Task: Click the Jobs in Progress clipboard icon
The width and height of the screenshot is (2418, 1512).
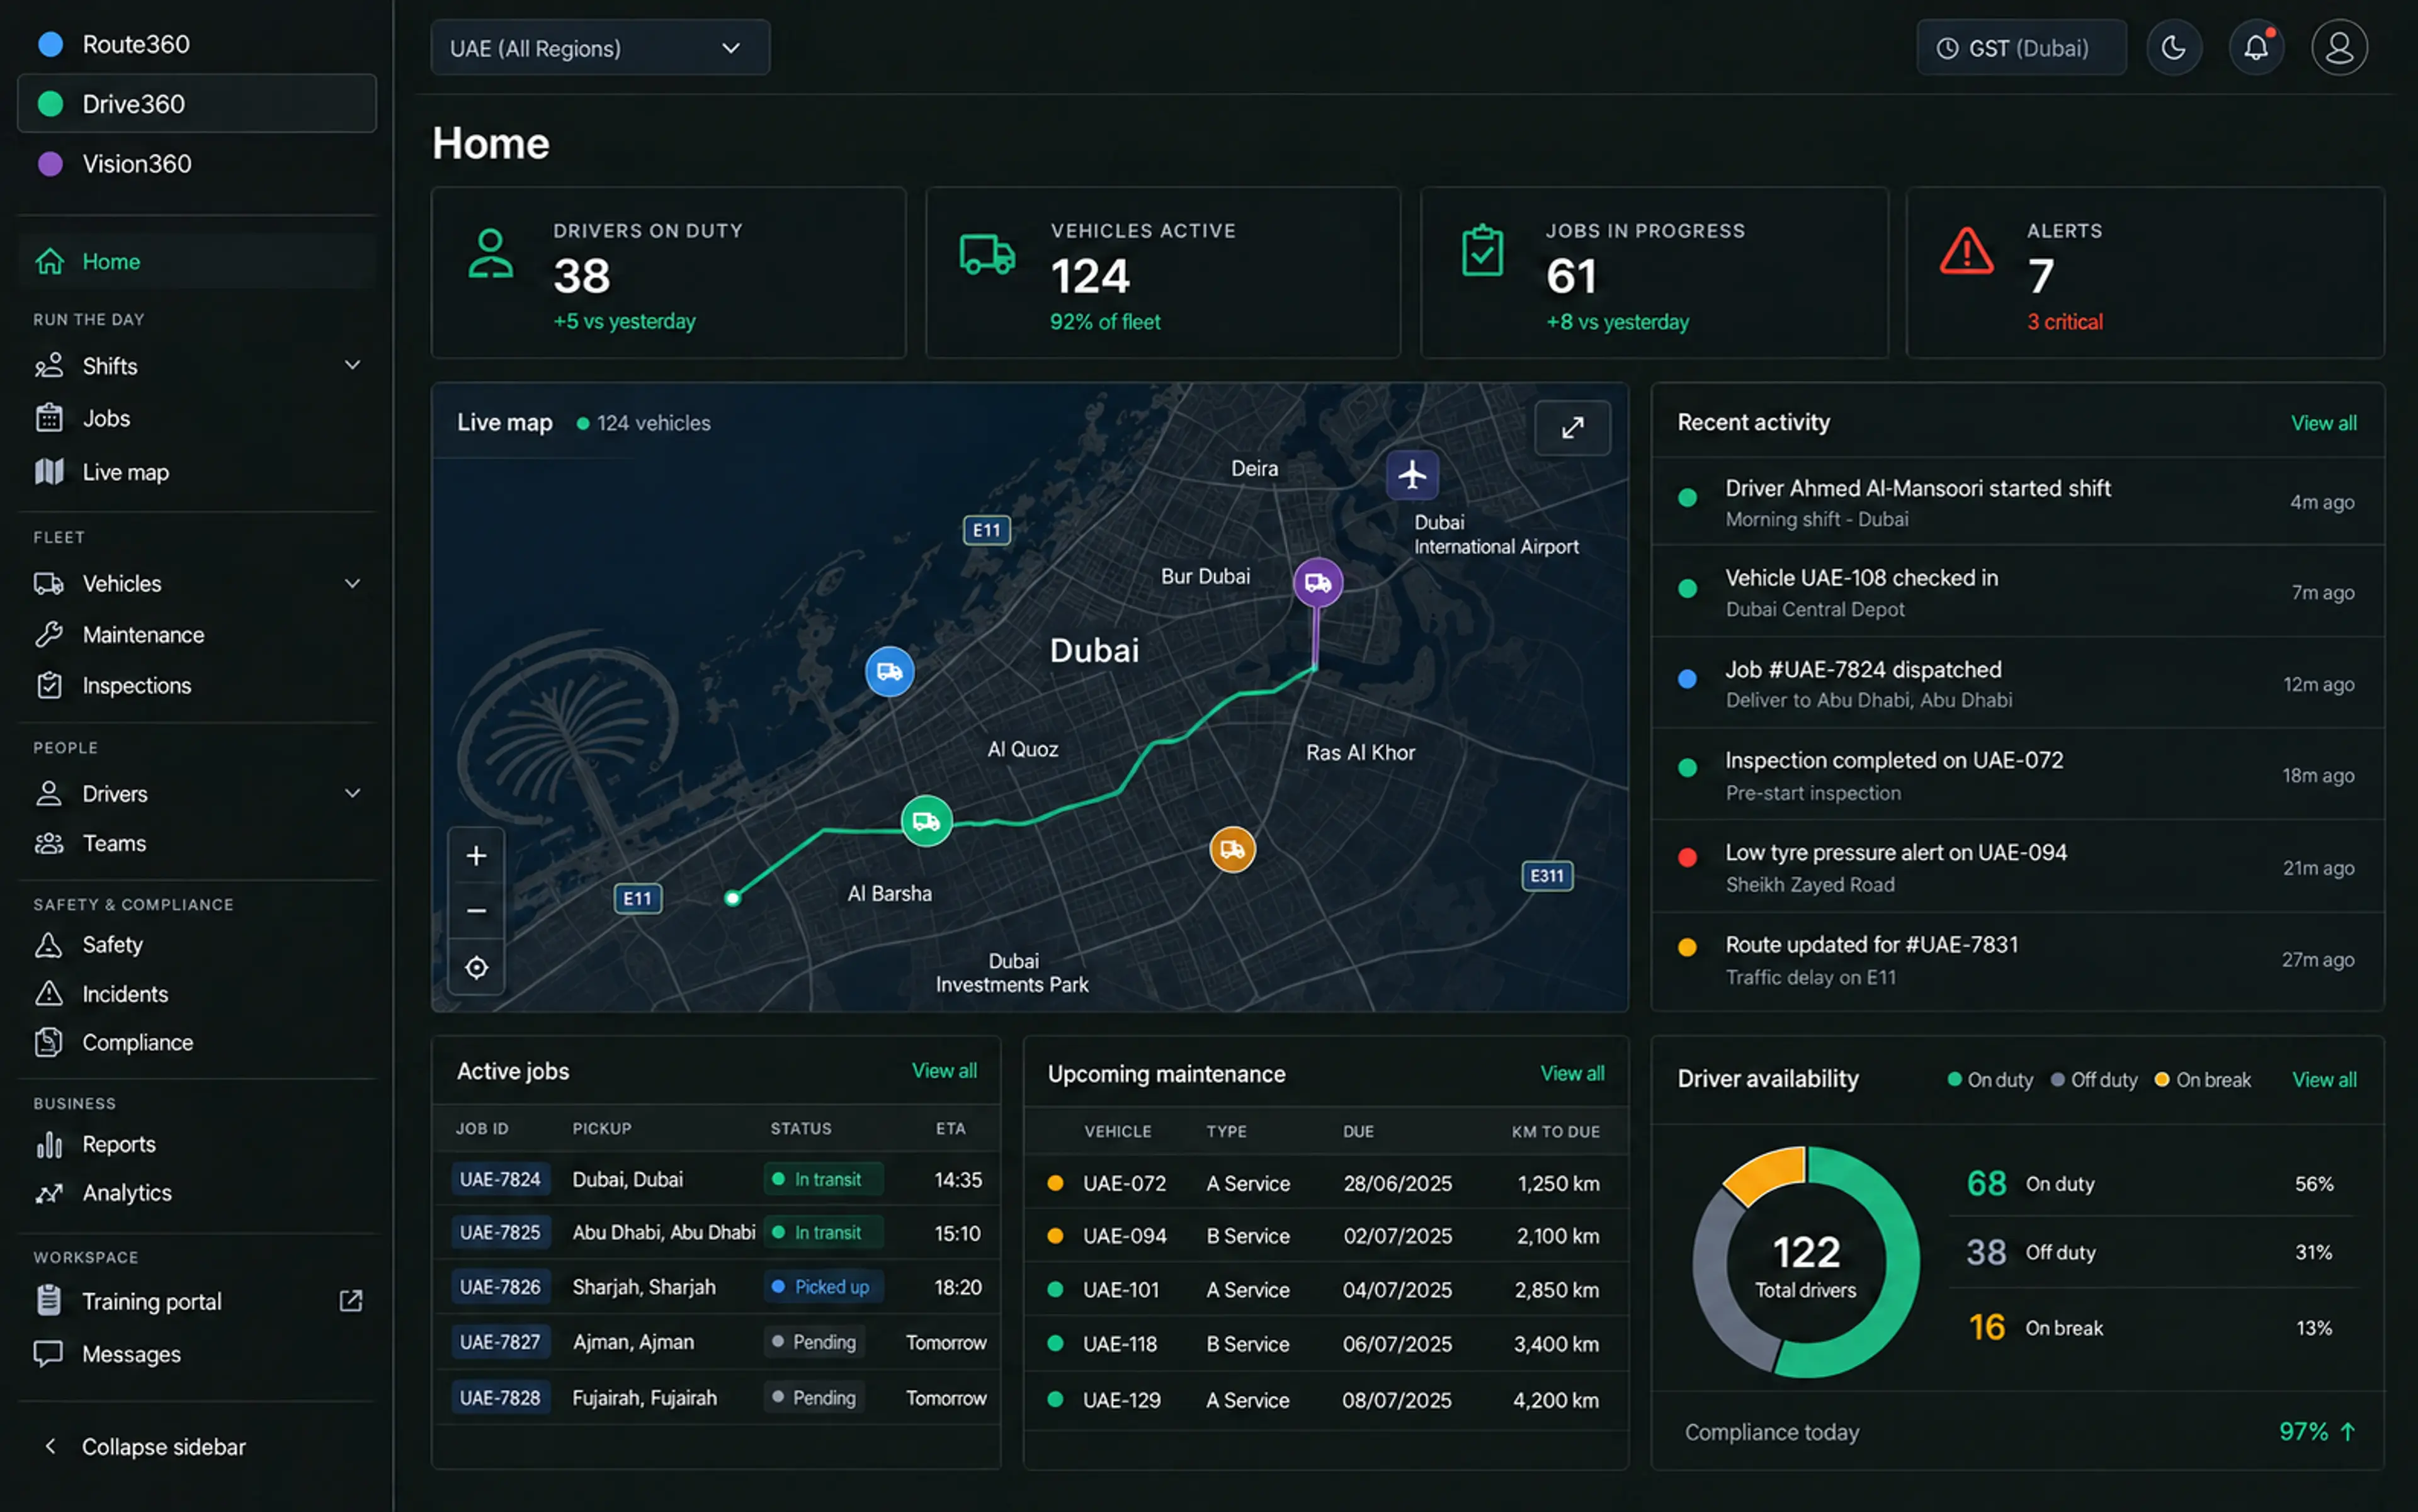Action: [x=1482, y=250]
